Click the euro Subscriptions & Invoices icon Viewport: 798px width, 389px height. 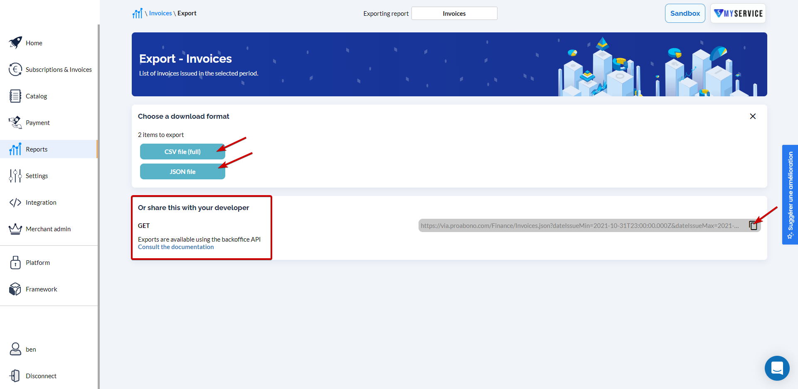point(15,69)
